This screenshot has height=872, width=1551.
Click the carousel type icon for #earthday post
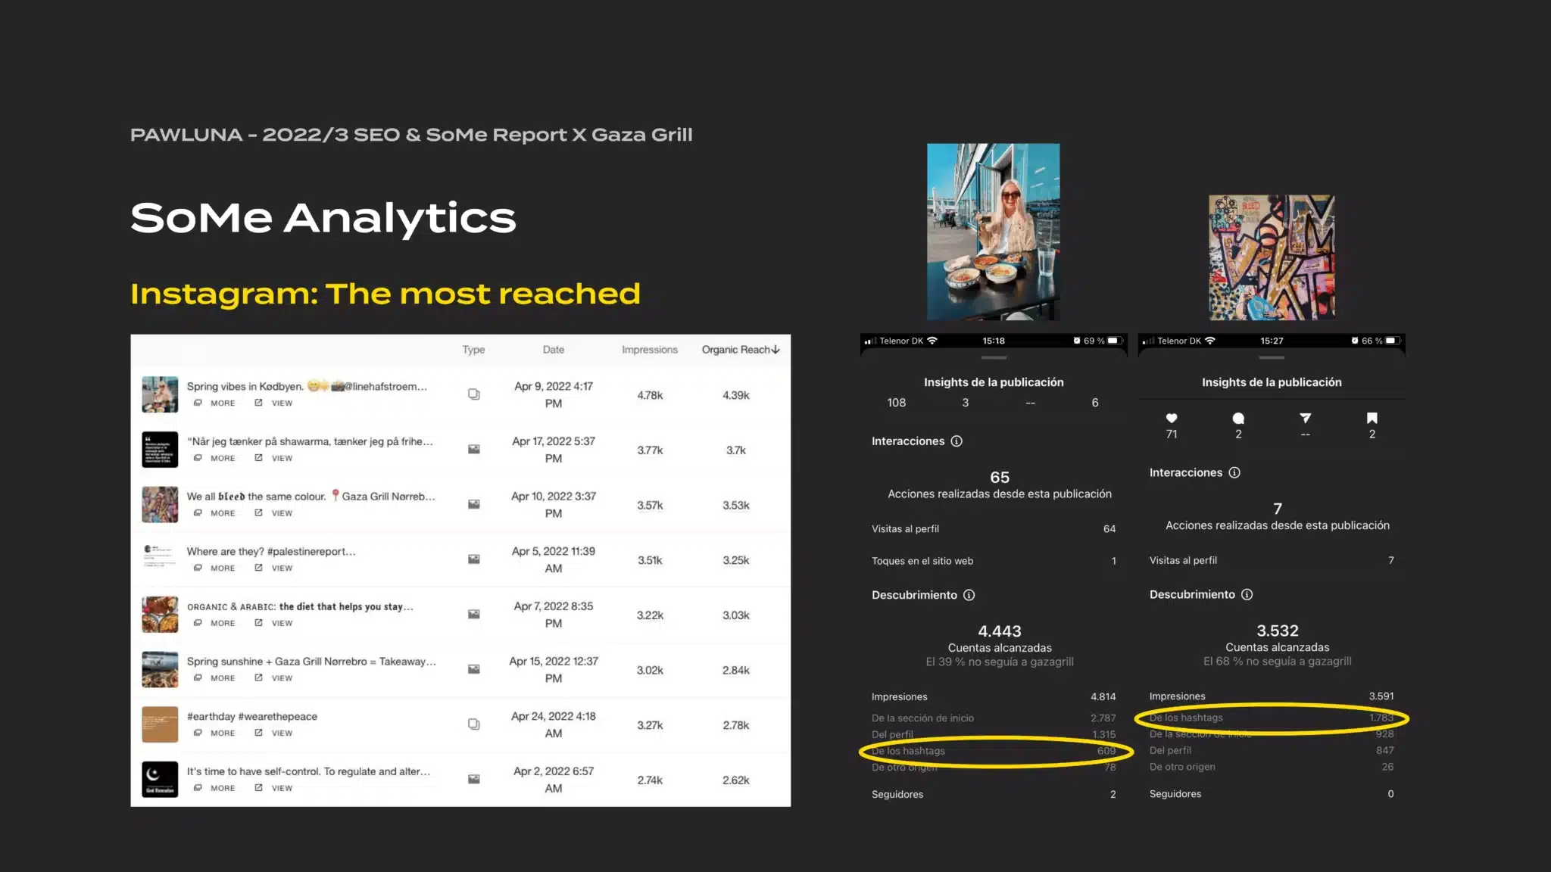tap(474, 724)
